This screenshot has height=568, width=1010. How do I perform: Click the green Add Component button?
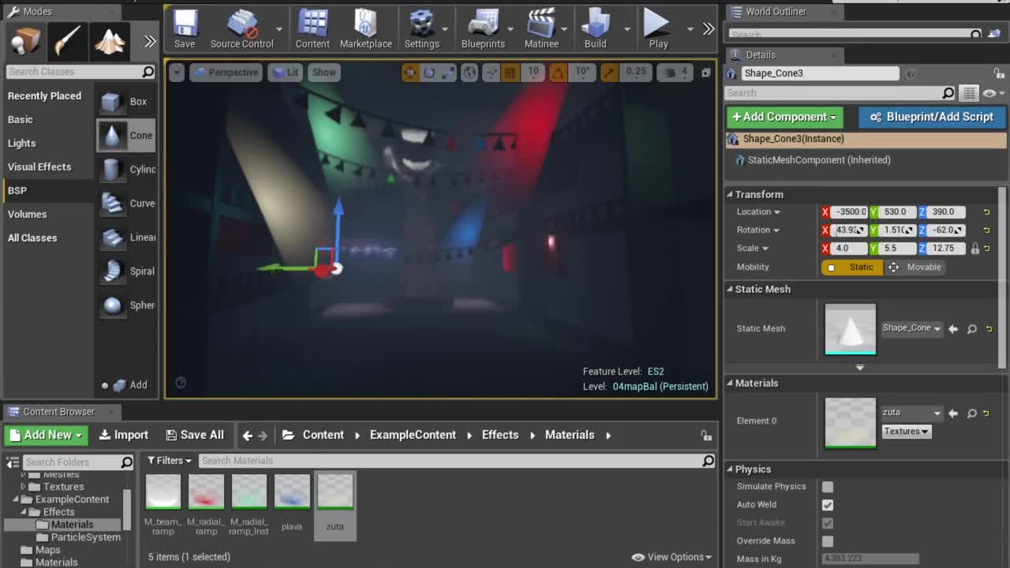pos(784,117)
